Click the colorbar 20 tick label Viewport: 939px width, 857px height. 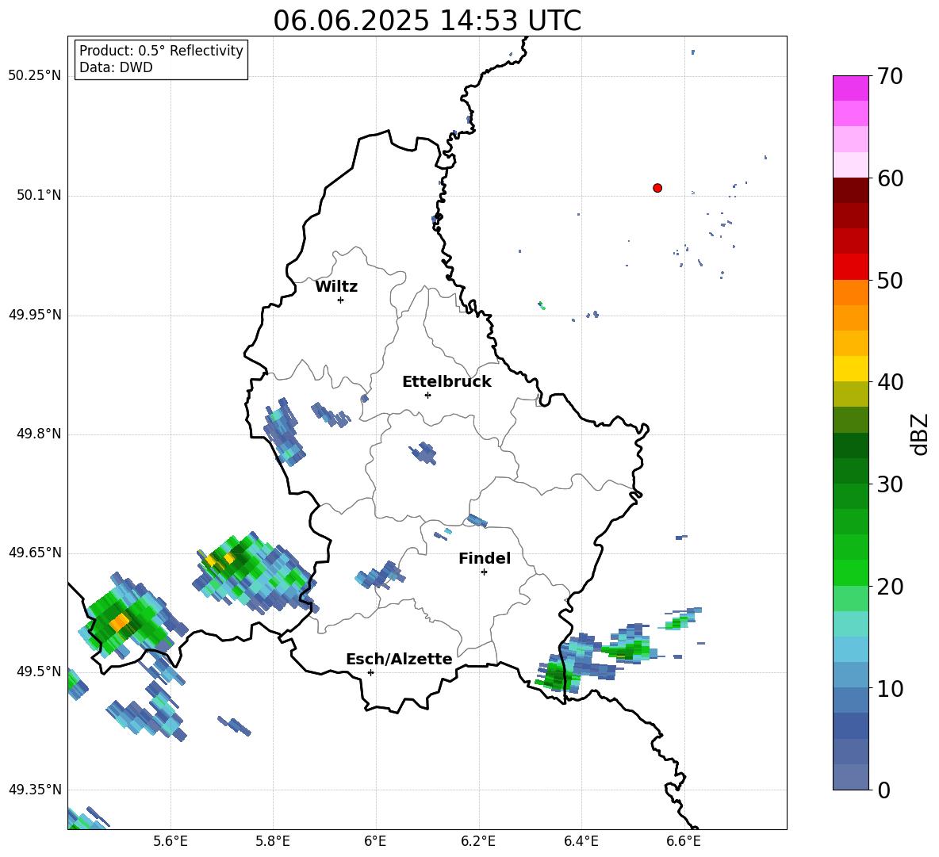coord(891,587)
